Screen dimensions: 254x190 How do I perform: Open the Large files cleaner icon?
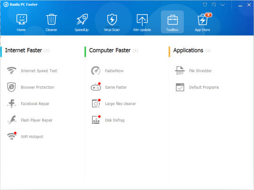tap(96, 103)
